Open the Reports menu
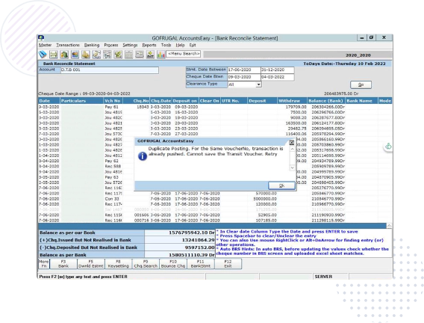This screenshot has width=424, height=323. tap(149, 45)
